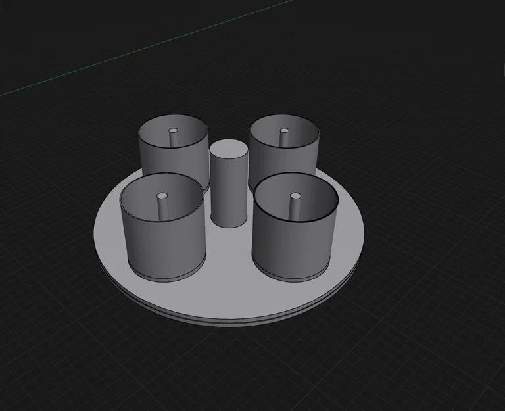The width and height of the screenshot is (505, 411).
Task: Select the back-left hollow cup
Action: (174, 153)
